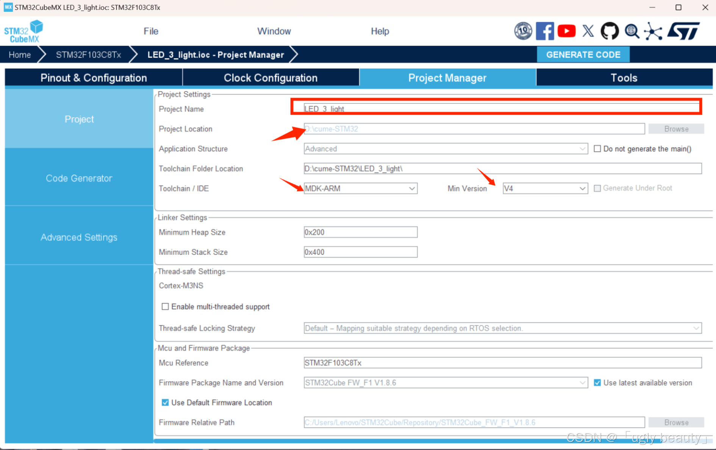Click the ST logo icon
Screen dimensions: 716x450
pos(684,31)
